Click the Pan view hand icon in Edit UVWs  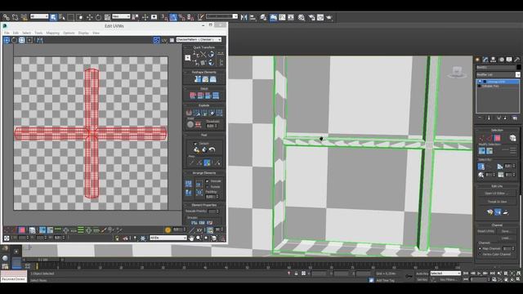(x=191, y=238)
